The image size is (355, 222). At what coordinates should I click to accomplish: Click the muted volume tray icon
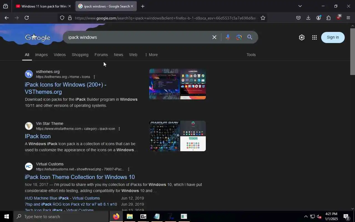click(x=319, y=217)
